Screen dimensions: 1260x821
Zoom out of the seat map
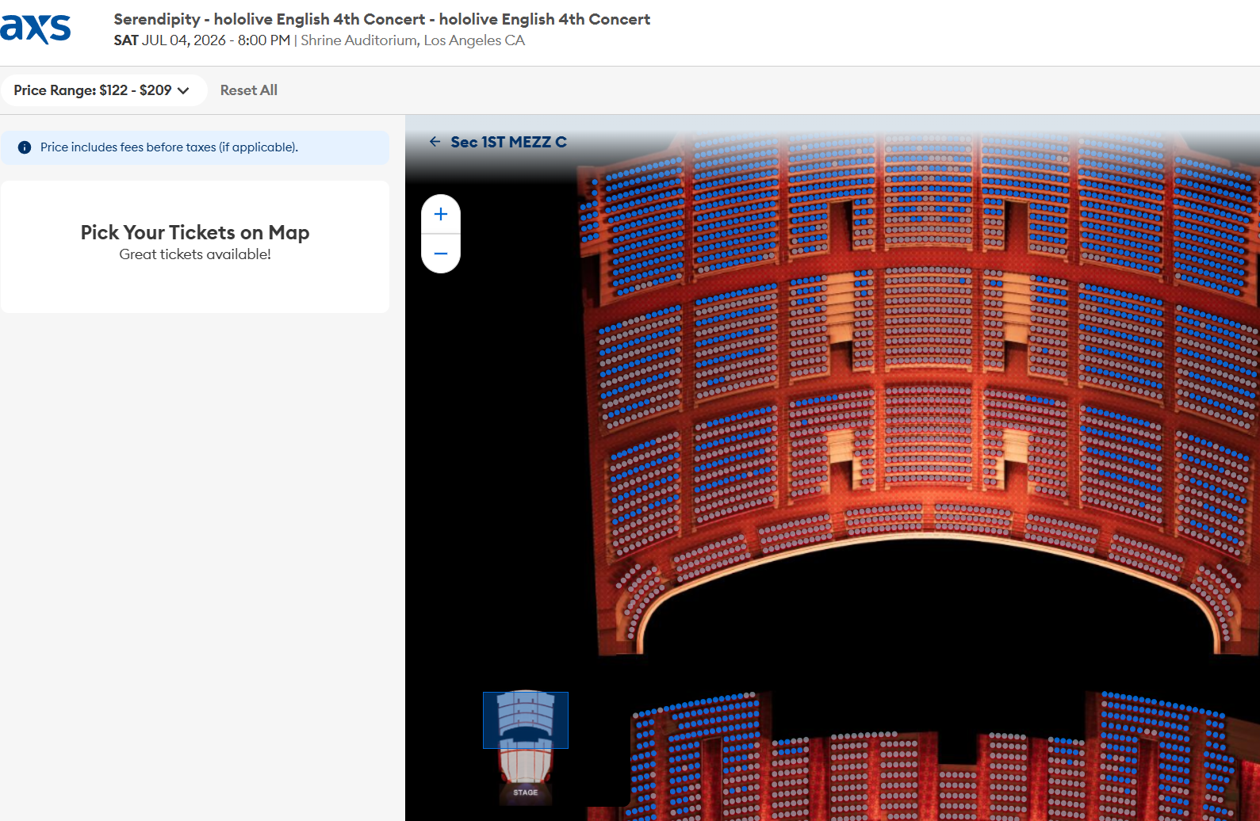point(441,254)
